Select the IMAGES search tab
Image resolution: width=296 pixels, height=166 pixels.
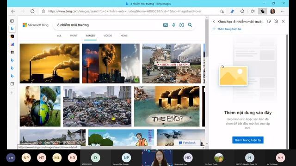[90, 36]
